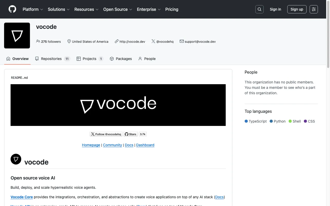Open the Vocode Core link

(22, 197)
